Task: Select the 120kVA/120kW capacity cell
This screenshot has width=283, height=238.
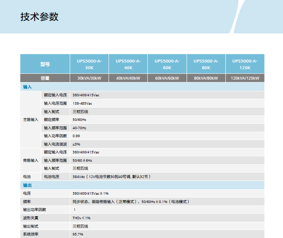Action: click(245, 78)
